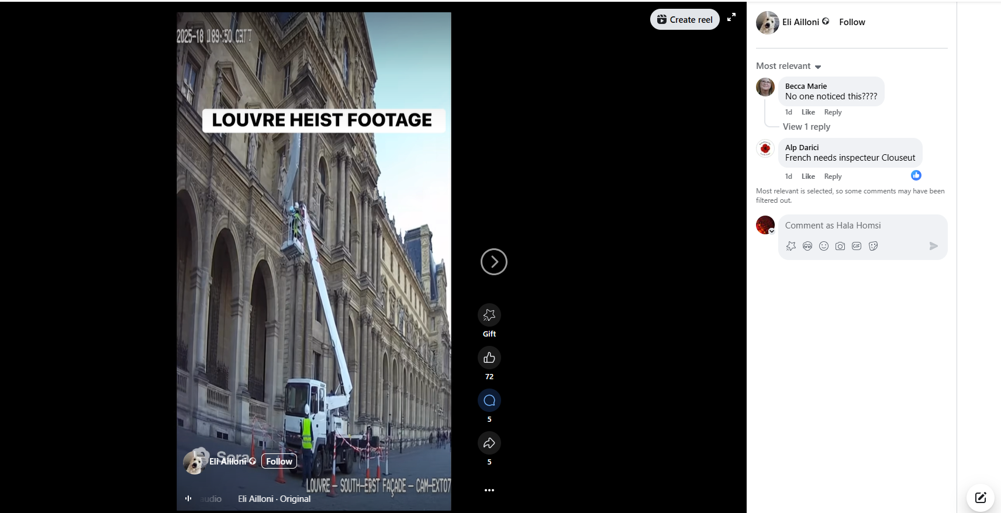1001x513 pixels.
Task: Pick an avatar sticker for the comment
Action: [x=807, y=246]
